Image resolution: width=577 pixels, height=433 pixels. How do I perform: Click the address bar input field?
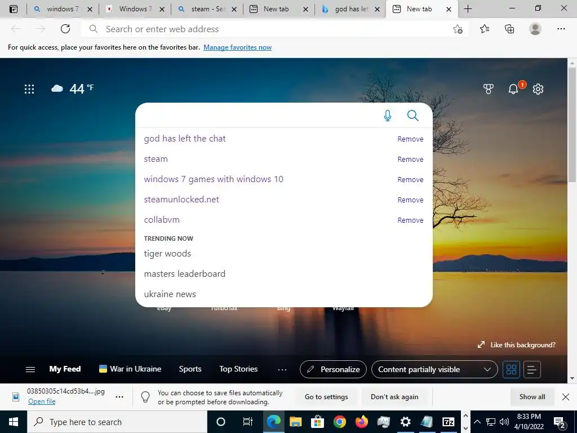click(274, 29)
